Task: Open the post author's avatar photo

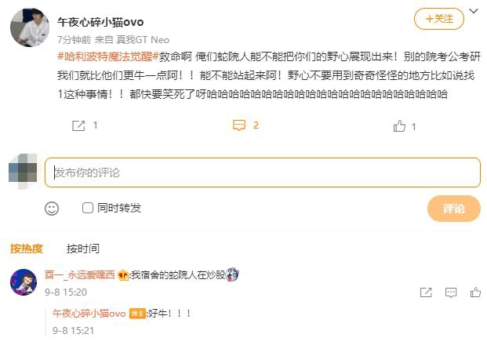Action: 30,27
